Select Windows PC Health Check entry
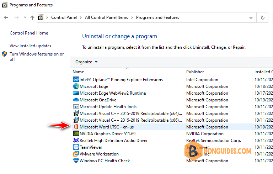 tap(105, 161)
